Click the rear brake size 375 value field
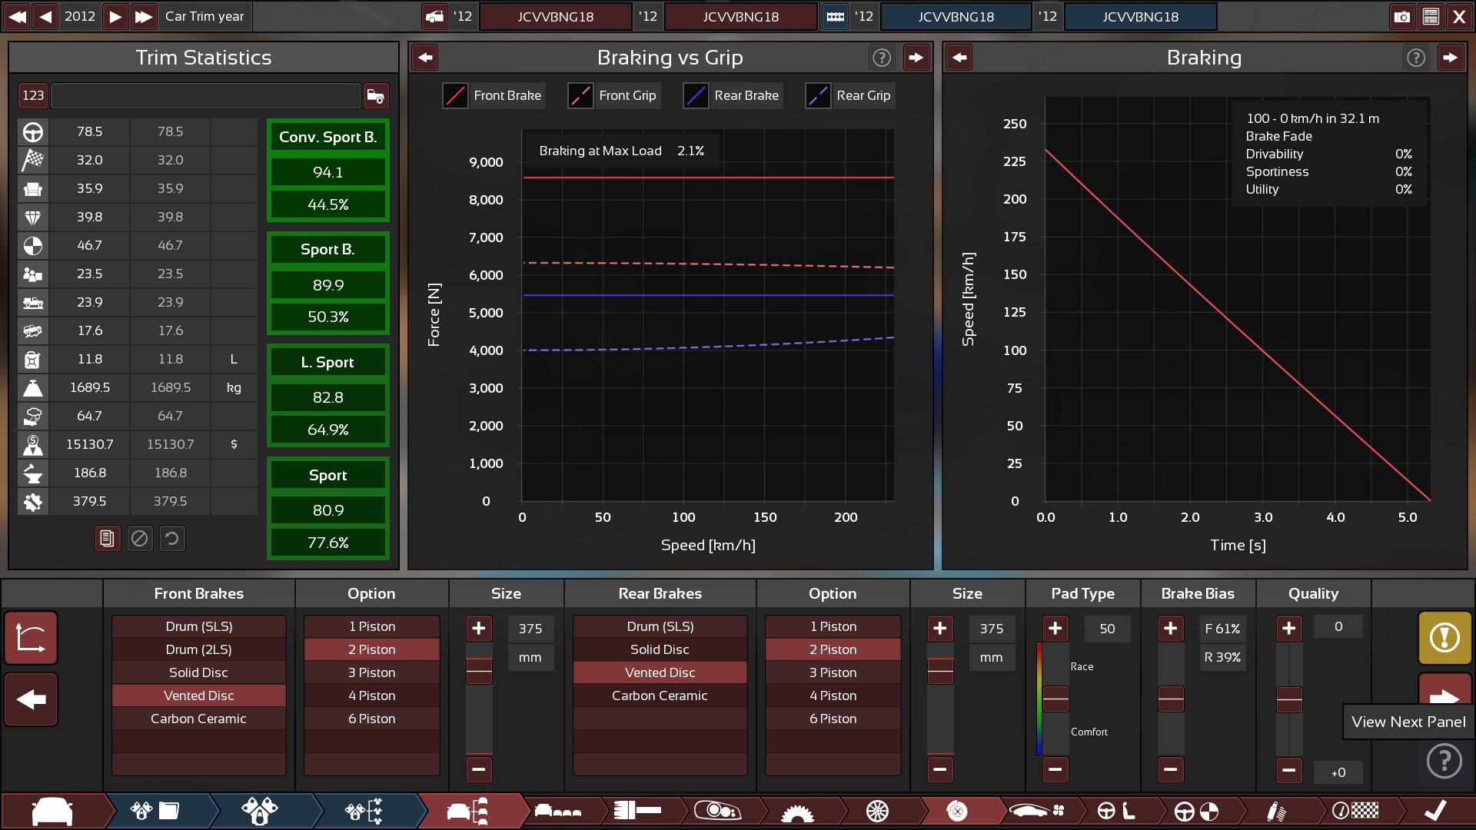 click(x=992, y=629)
